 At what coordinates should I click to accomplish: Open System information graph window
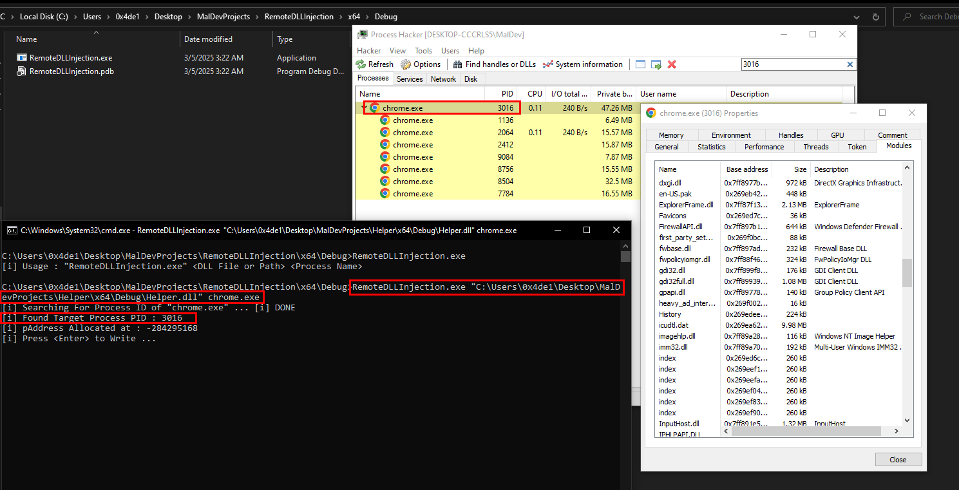point(583,64)
